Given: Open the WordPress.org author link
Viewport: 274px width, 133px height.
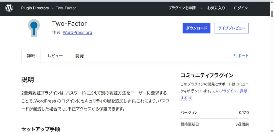Looking at the screenshot, I should [77, 33].
